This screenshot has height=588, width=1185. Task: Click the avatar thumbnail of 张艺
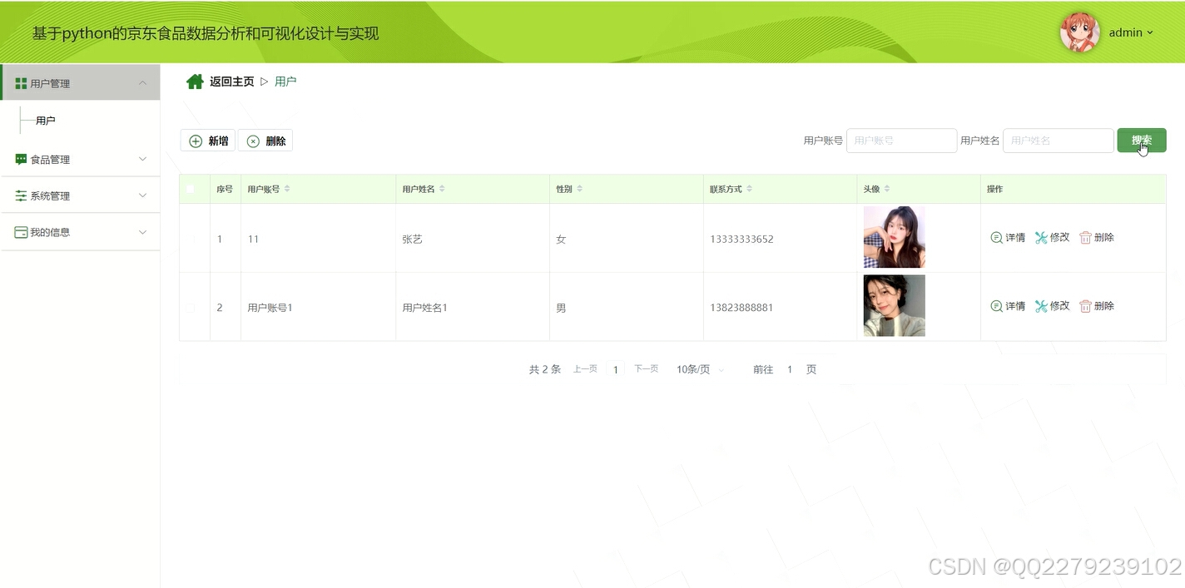pos(894,237)
